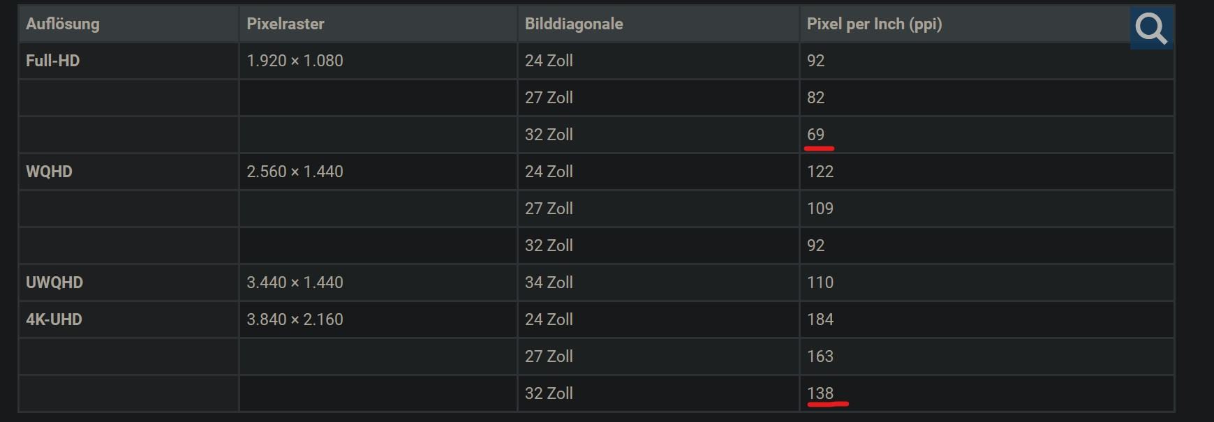Image resolution: width=1214 pixels, height=422 pixels.
Task: Select the 3.840 × 2.160 cell
Action: click(x=295, y=320)
